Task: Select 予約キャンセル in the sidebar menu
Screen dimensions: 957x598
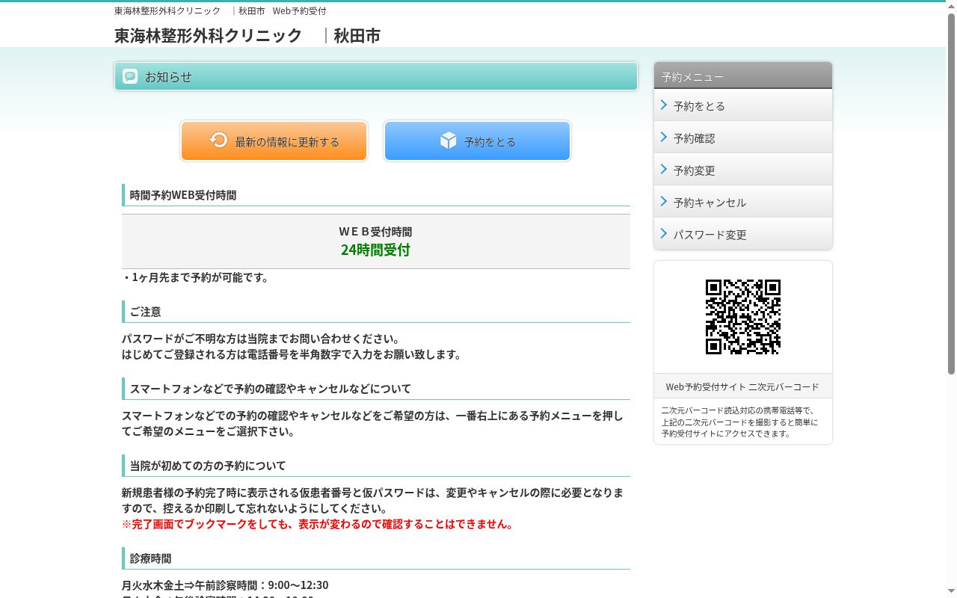Action: point(743,202)
